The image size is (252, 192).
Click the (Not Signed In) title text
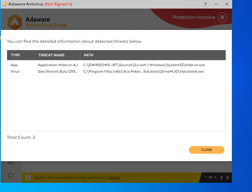(58, 4)
